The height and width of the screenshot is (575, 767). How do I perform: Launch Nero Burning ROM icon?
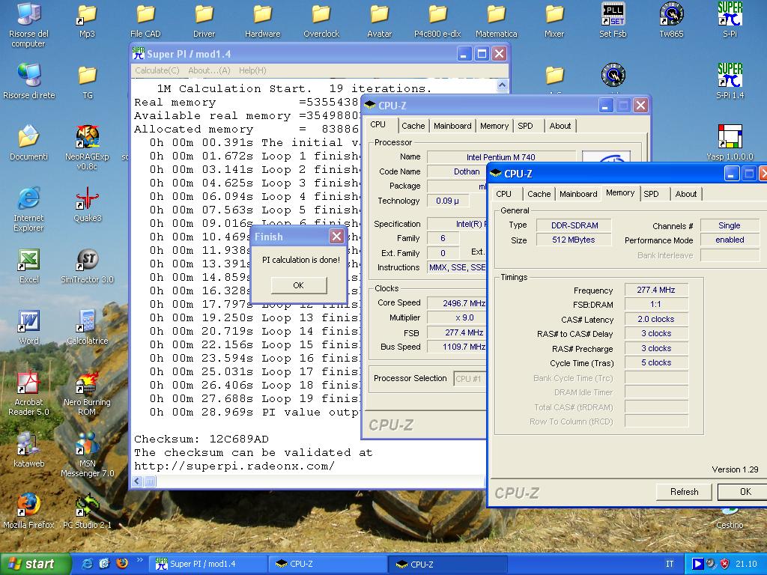(87, 384)
